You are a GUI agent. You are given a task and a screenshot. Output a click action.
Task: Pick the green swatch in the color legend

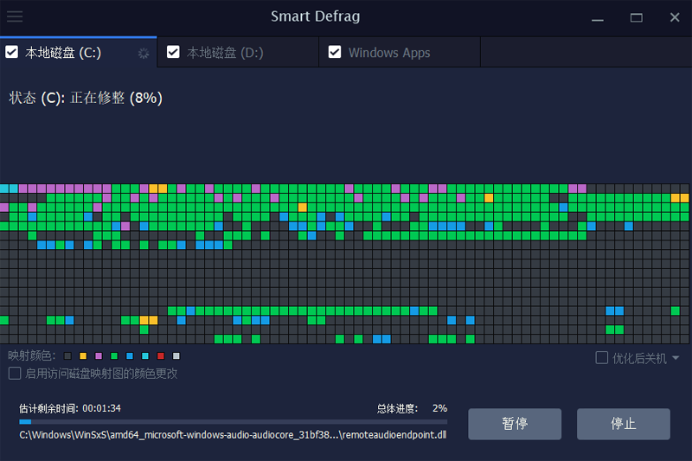point(114,356)
